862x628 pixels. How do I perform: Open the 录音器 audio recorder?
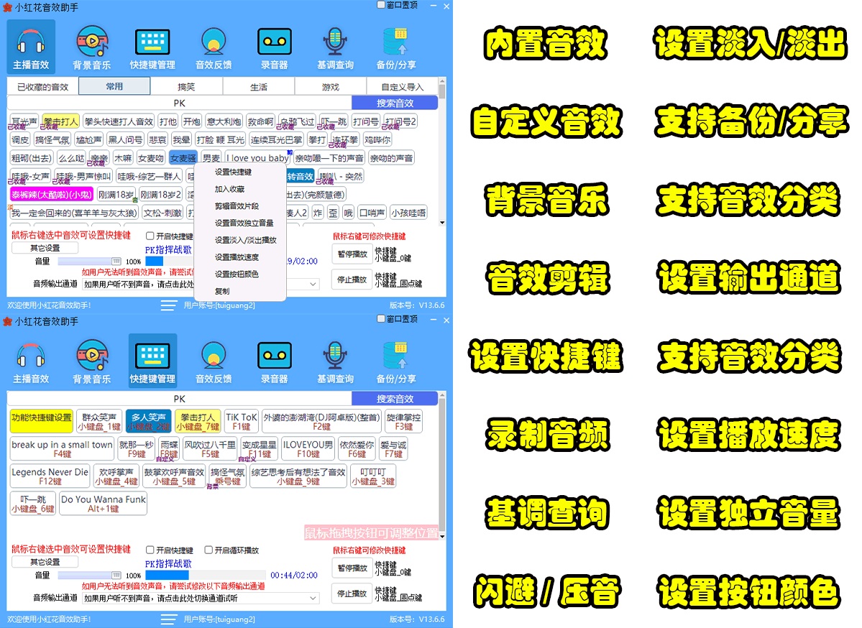(x=273, y=43)
